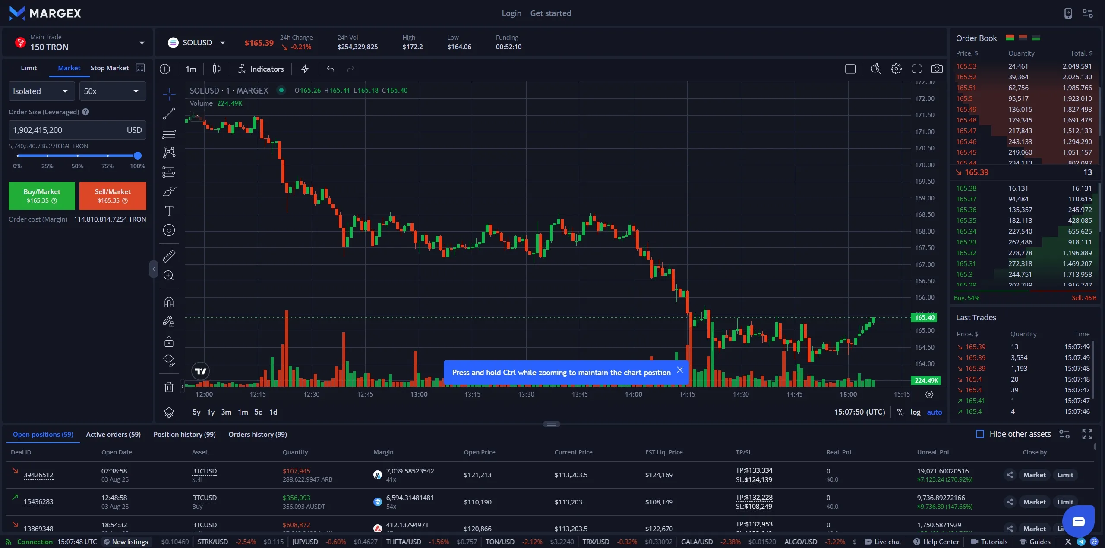
Task: Collapse the indicator legend chevron
Action: coord(197,116)
